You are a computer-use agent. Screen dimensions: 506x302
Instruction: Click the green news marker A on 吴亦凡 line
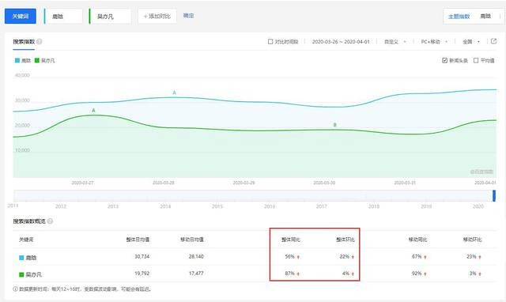coord(93,111)
